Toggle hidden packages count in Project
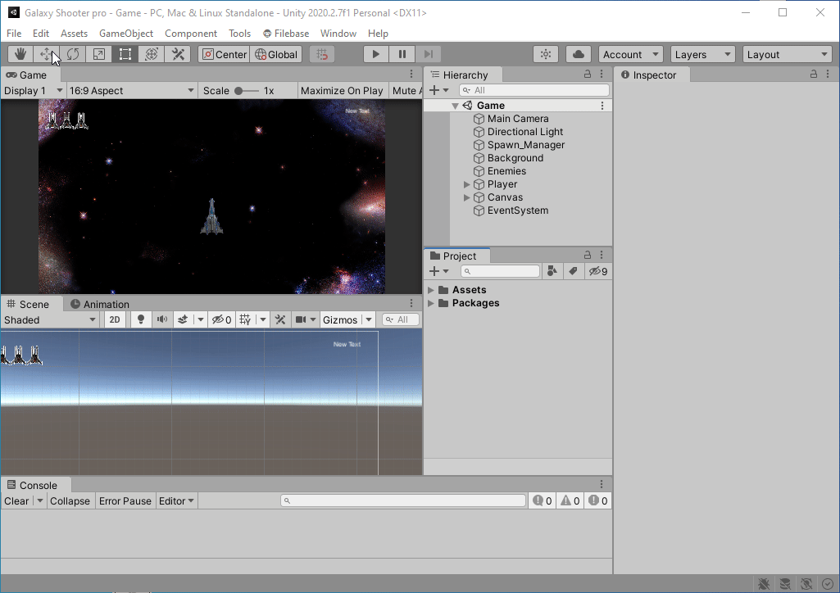Viewport: 840px width, 593px height. pyautogui.click(x=598, y=271)
